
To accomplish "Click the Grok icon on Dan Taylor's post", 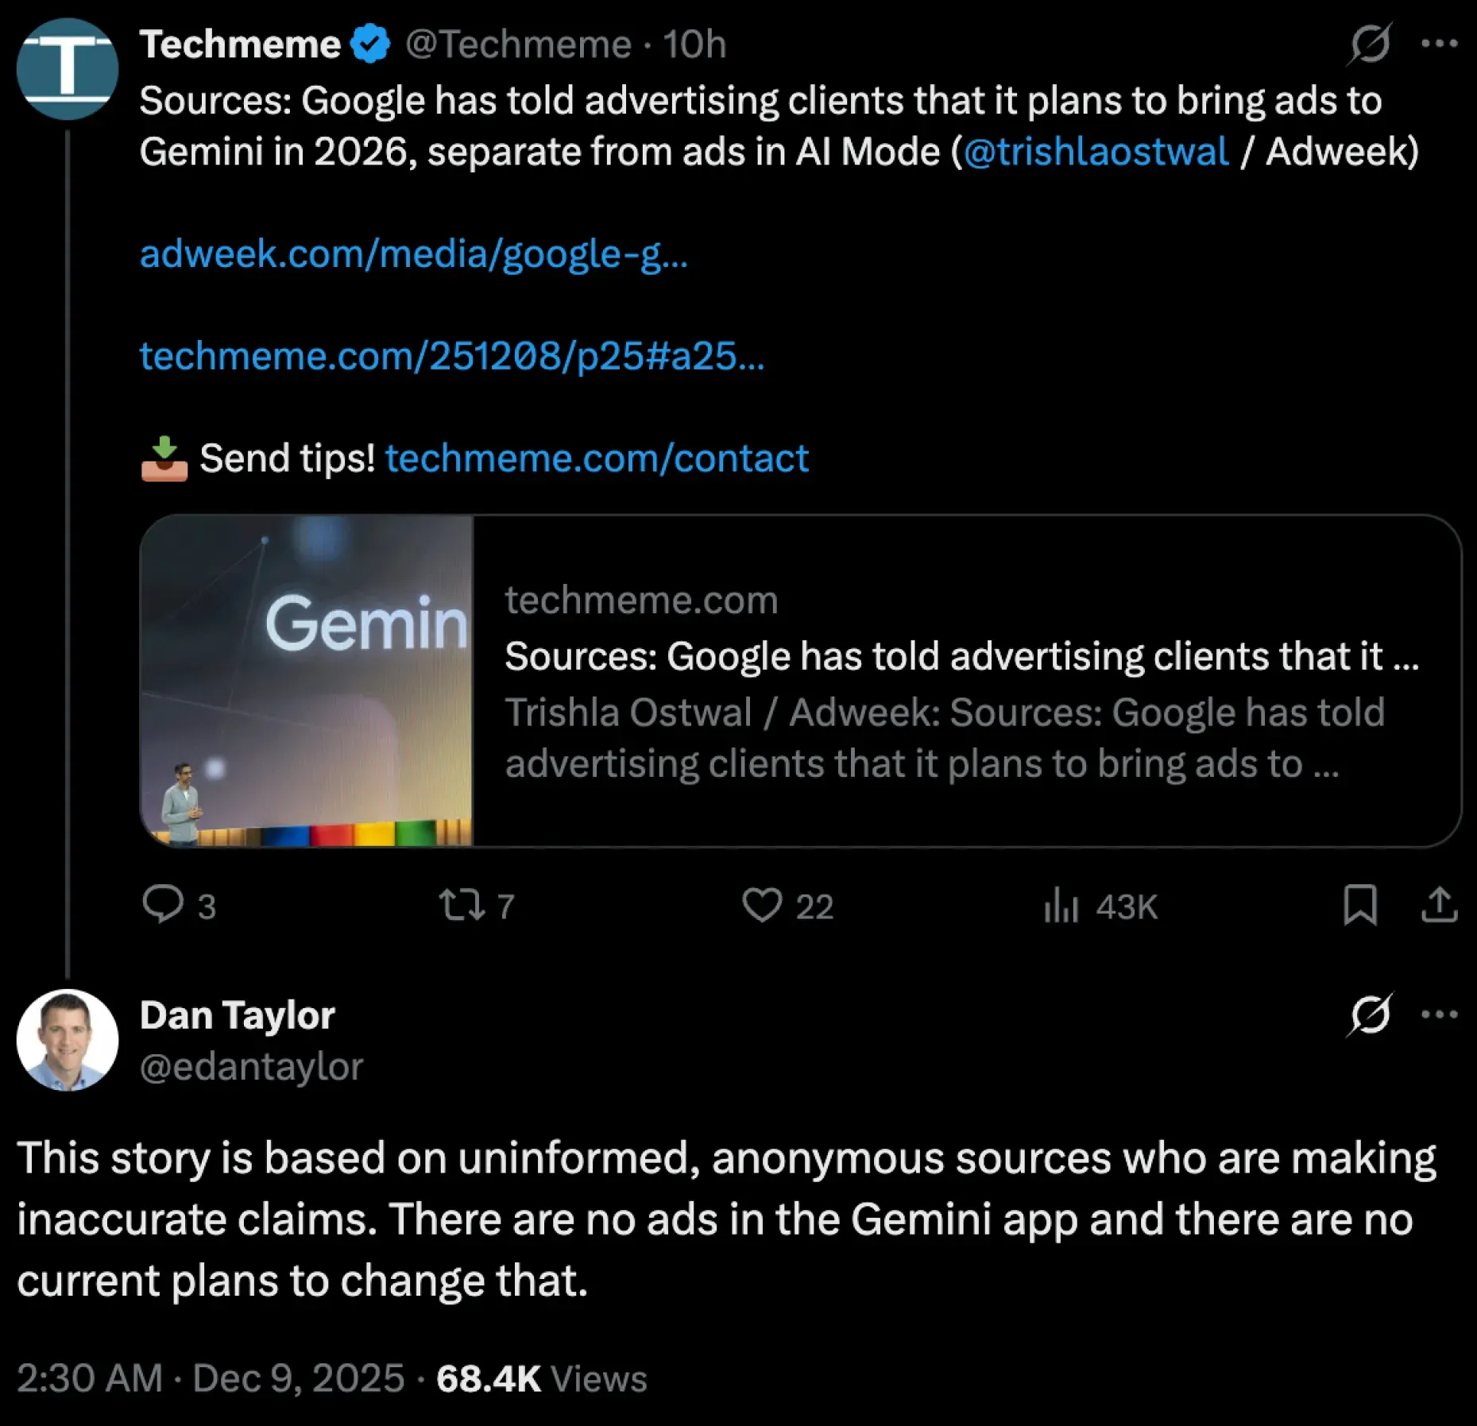I will pos(1370,1014).
